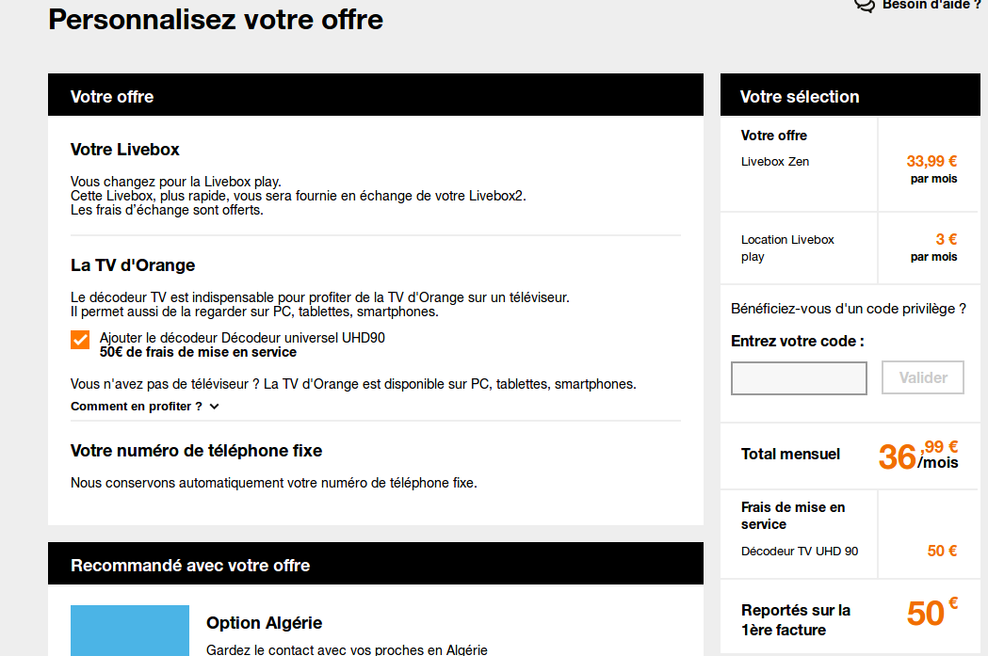Click the Valider button
The width and height of the screenshot is (988, 656).
[922, 377]
